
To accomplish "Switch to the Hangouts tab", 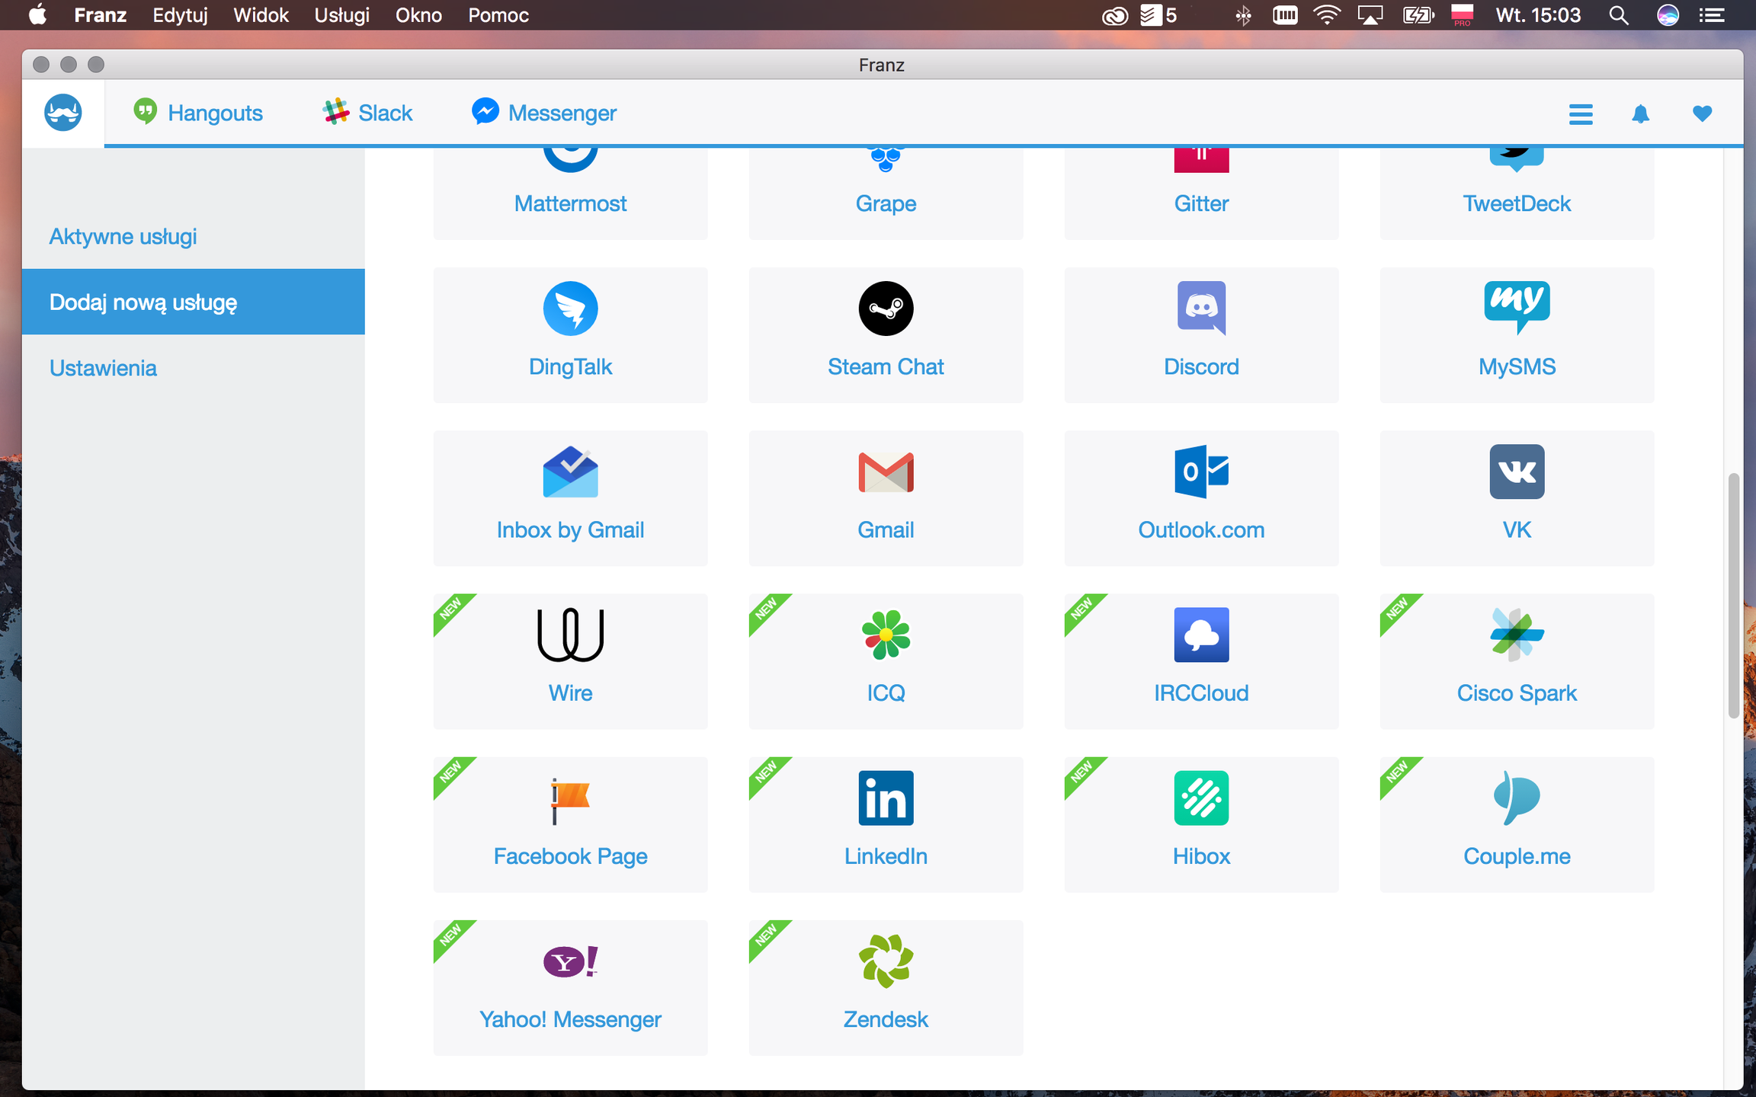I will (198, 113).
